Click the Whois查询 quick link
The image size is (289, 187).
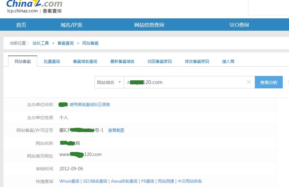pos(69,181)
